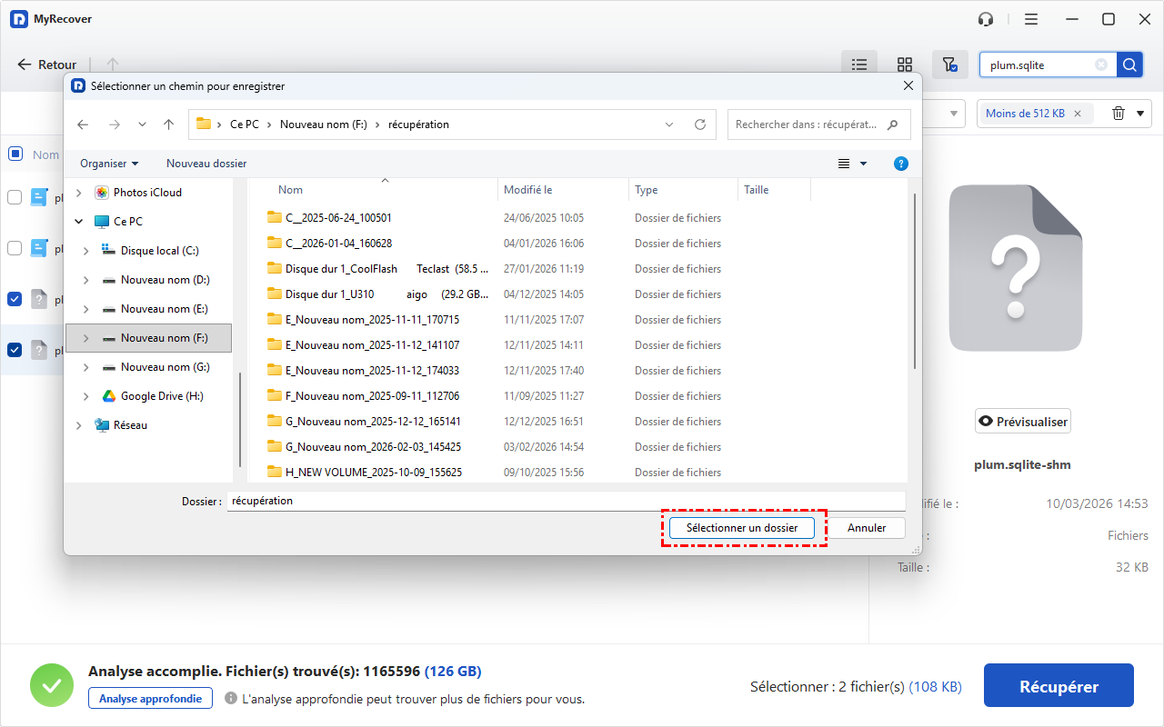Viewport: 1164px width, 727px height.
Task: Clear the plum.sqlite search text
Action: click(x=1101, y=65)
